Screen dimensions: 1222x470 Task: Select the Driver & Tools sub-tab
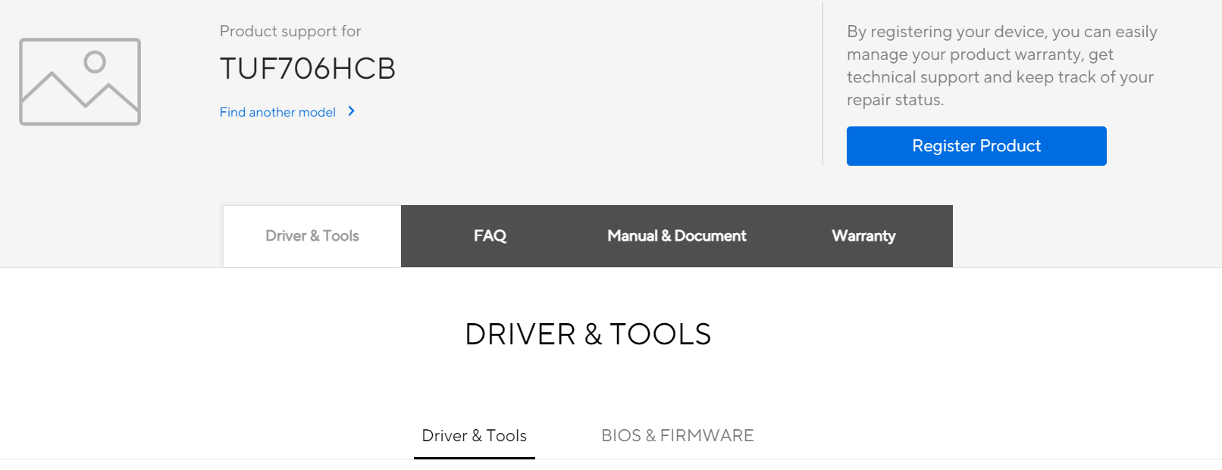(x=475, y=436)
